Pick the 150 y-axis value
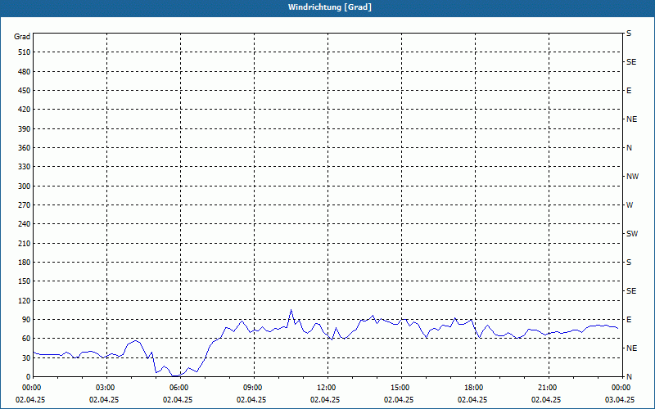The image size is (655, 409). (25, 281)
